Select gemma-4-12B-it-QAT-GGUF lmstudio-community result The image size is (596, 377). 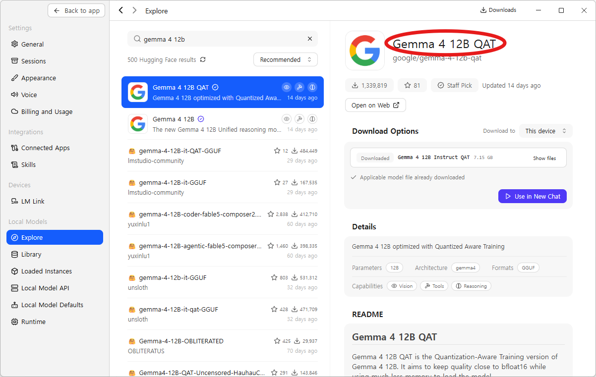(x=223, y=156)
